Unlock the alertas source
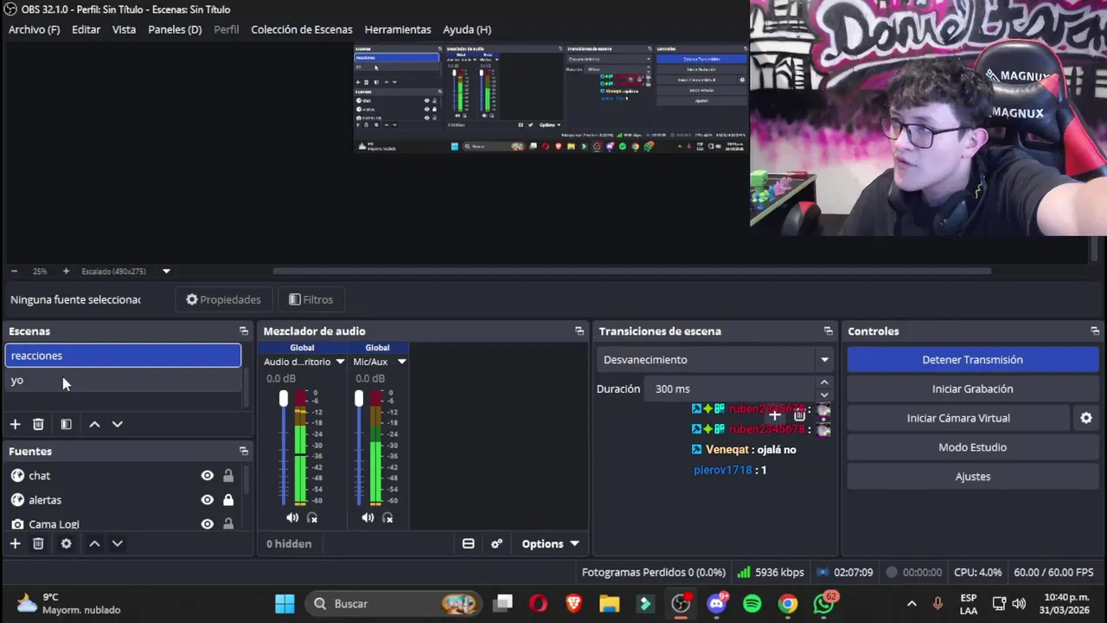Screen dimensions: 1107x623 click(x=228, y=500)
